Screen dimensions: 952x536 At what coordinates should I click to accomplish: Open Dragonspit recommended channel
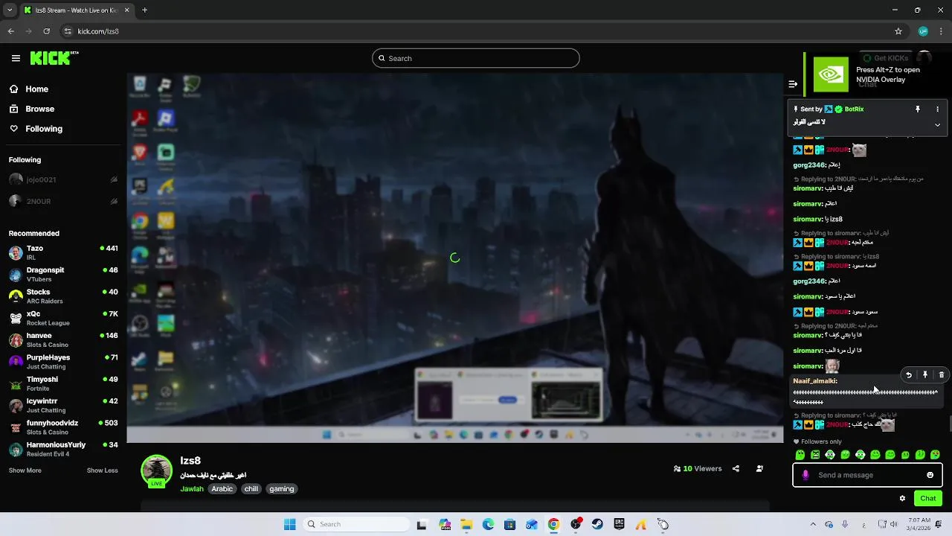[63, 274]
